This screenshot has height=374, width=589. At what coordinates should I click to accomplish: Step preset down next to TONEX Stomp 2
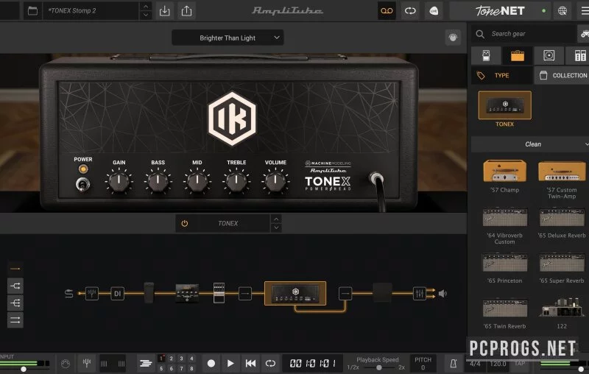[x=146, y=15]
